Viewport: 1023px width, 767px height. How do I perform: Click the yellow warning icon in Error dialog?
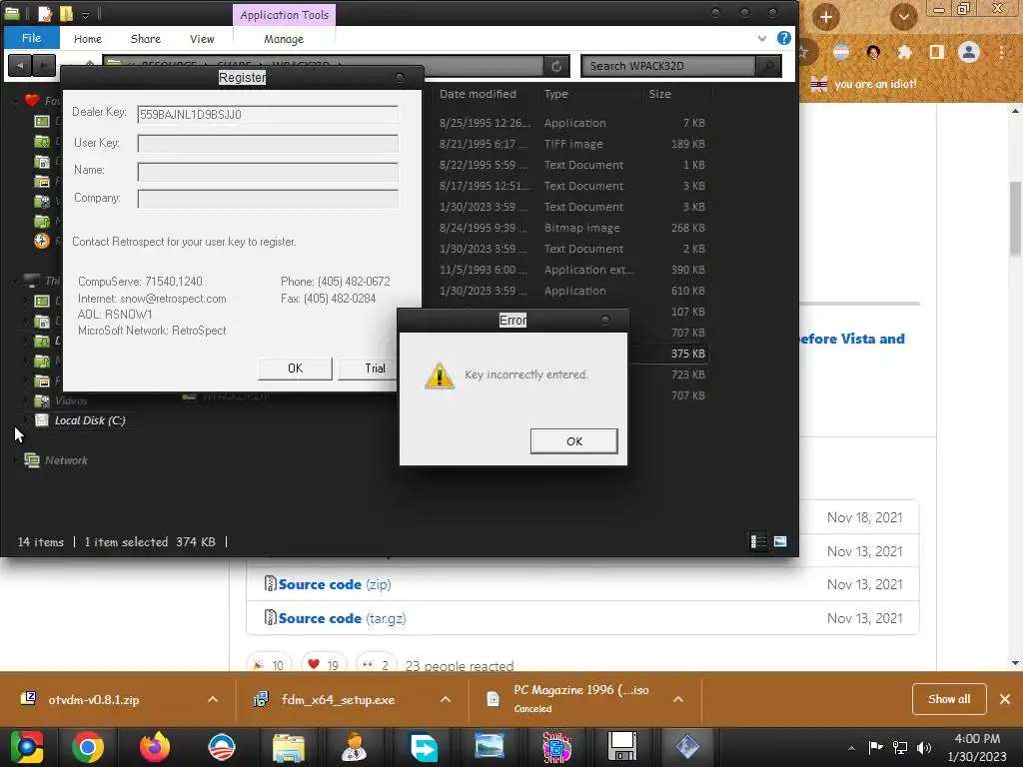point(440,376)
